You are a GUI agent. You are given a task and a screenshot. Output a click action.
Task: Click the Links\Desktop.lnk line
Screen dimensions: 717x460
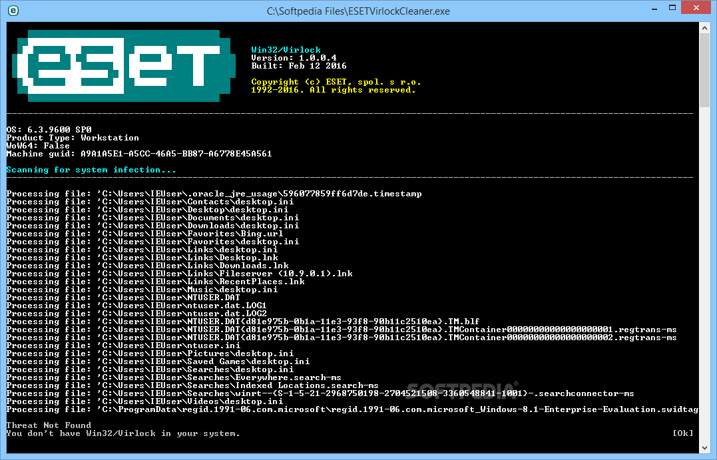pyautogui.click(x=142, y=258)
